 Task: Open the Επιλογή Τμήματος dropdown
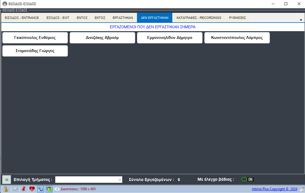click(x=89, y=180)
